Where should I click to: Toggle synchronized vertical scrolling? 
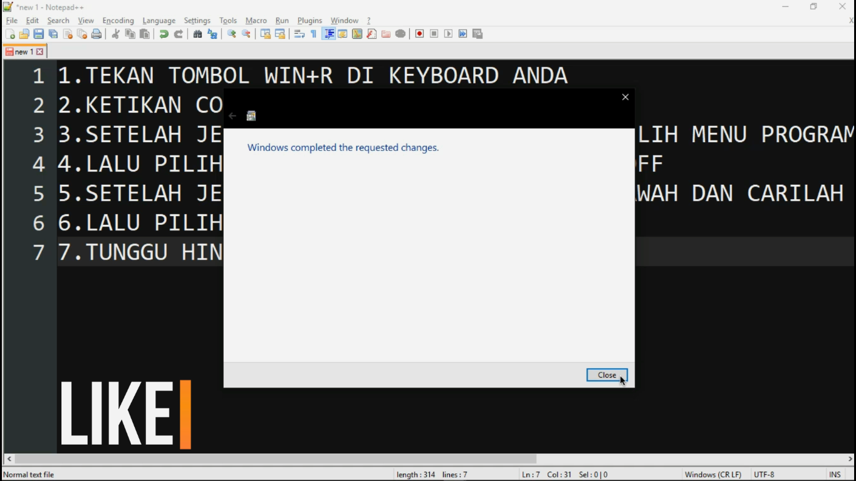(x=266, y=34)
